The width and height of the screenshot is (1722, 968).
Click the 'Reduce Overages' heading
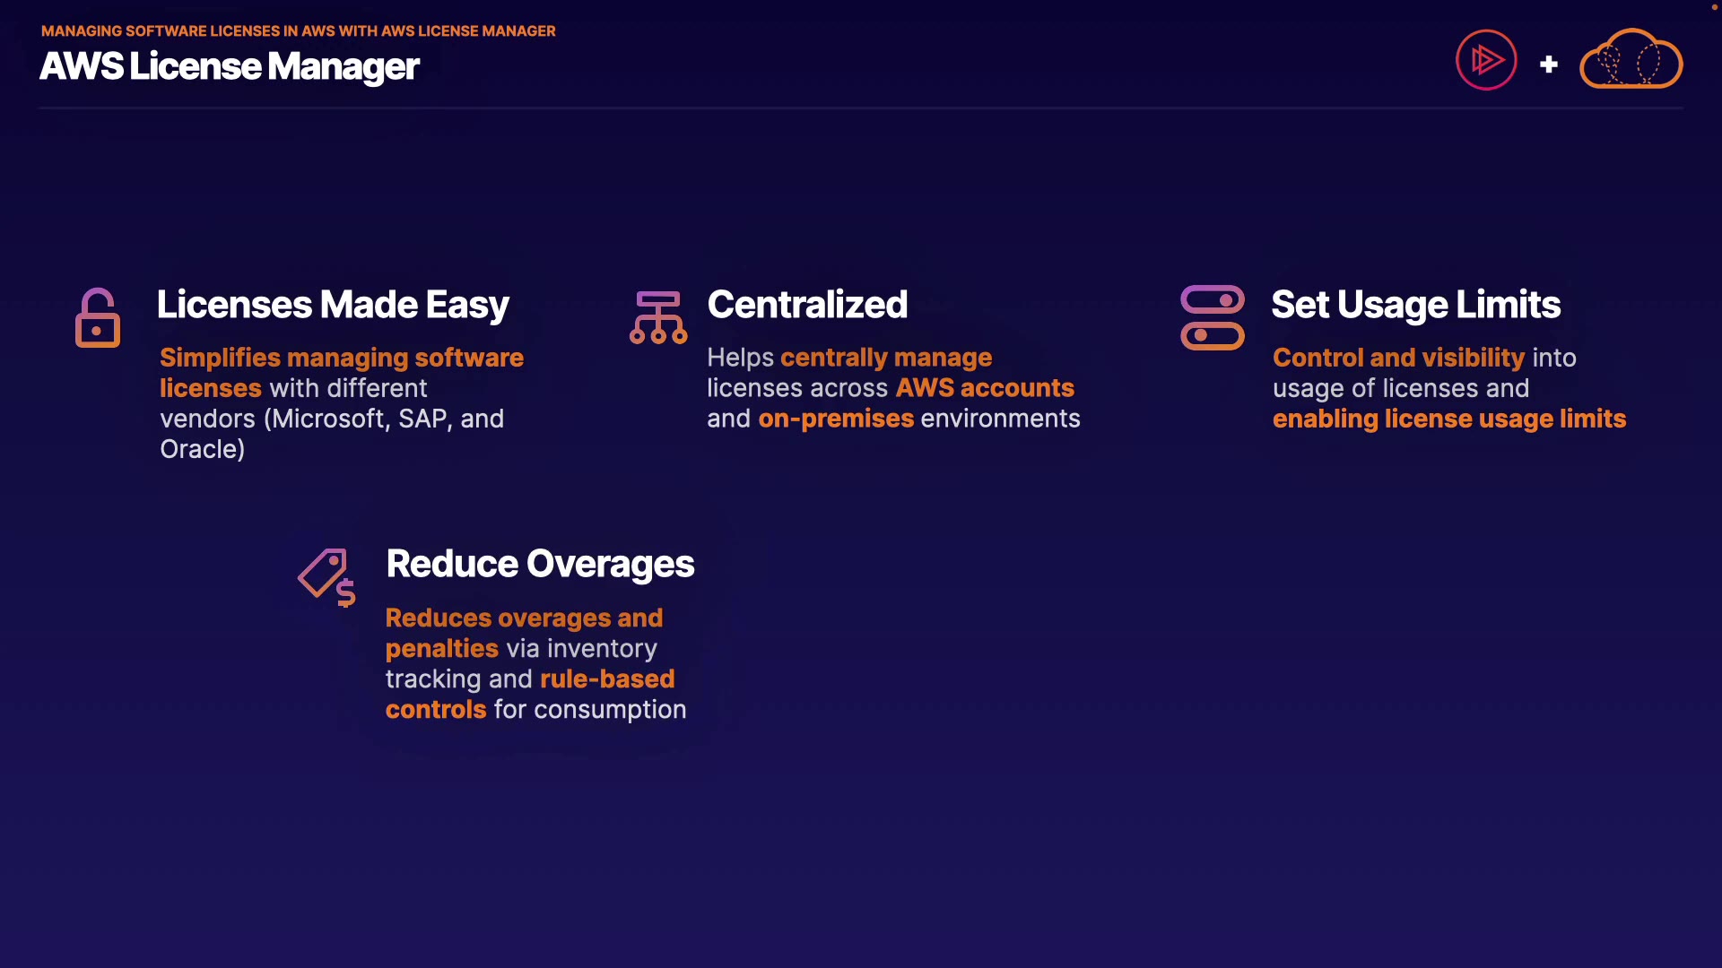pos(540,564)
